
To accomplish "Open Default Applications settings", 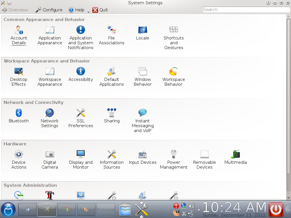I will coord(111,77).
